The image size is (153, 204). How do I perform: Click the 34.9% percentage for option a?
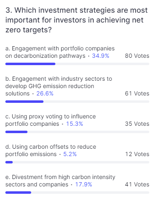tap(100, 56)
